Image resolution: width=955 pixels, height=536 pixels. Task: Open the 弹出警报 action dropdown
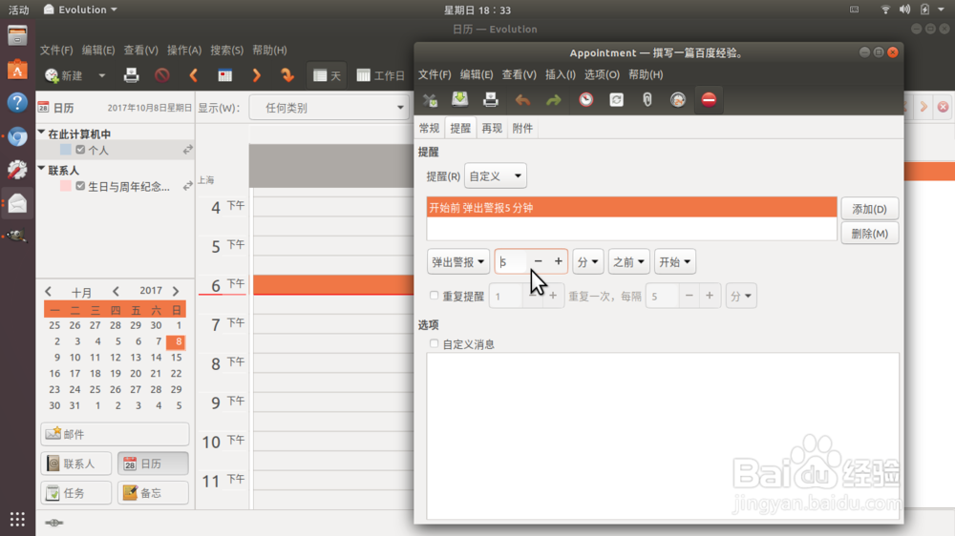tap(458, 262)
